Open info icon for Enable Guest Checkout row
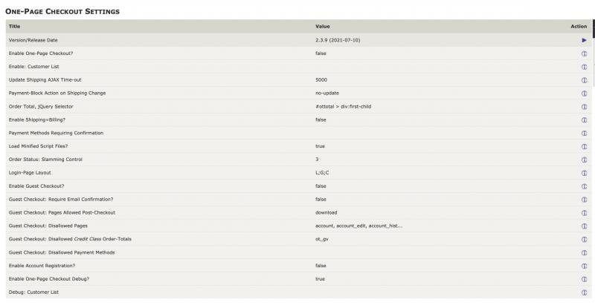The image size is (595, 308). click(584, 186)
